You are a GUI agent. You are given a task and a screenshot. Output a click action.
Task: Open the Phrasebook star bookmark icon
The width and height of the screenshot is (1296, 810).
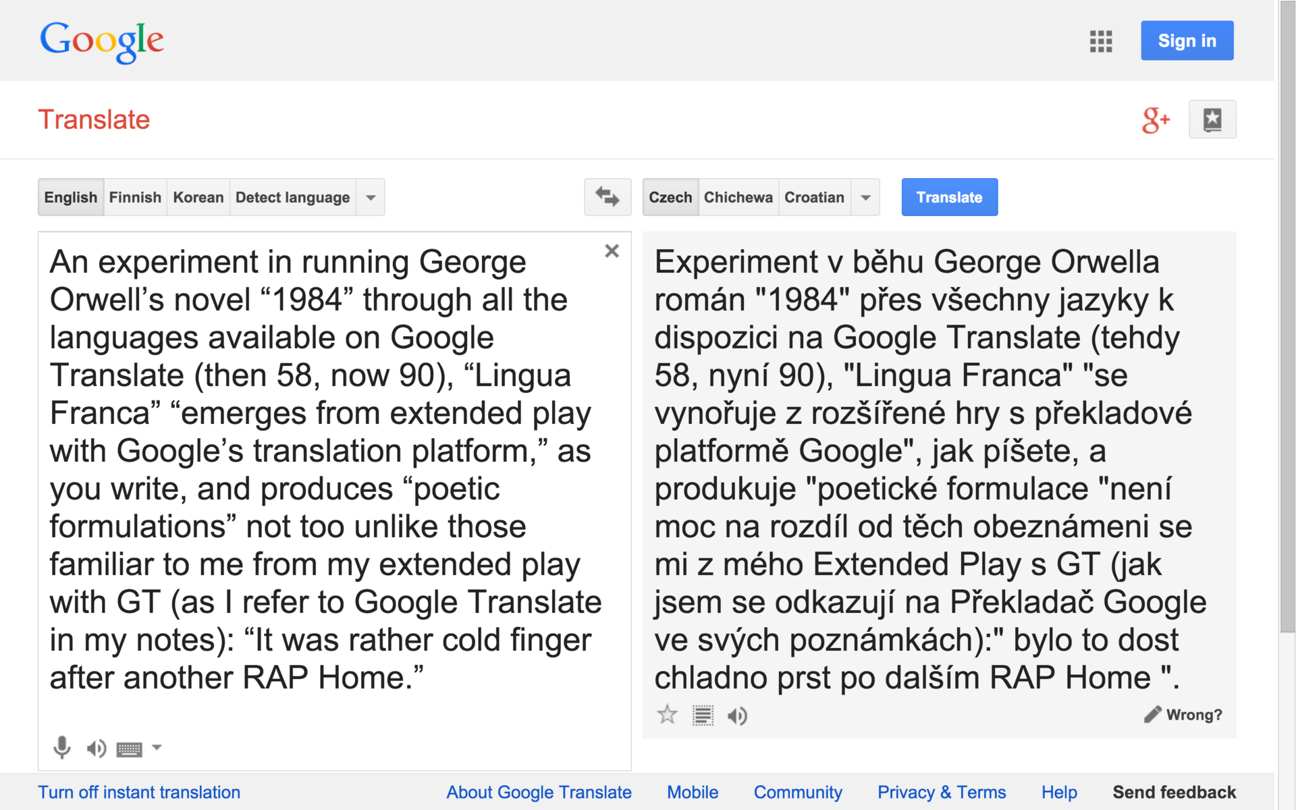pos(1212,120)
